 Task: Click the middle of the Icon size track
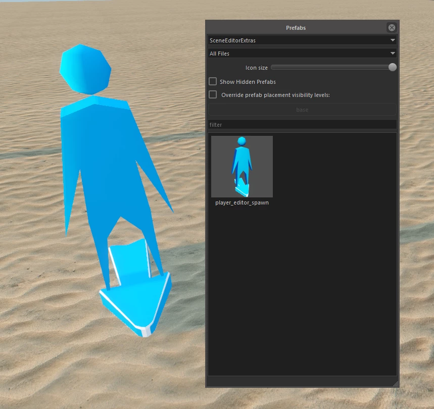tap(331, 67)
